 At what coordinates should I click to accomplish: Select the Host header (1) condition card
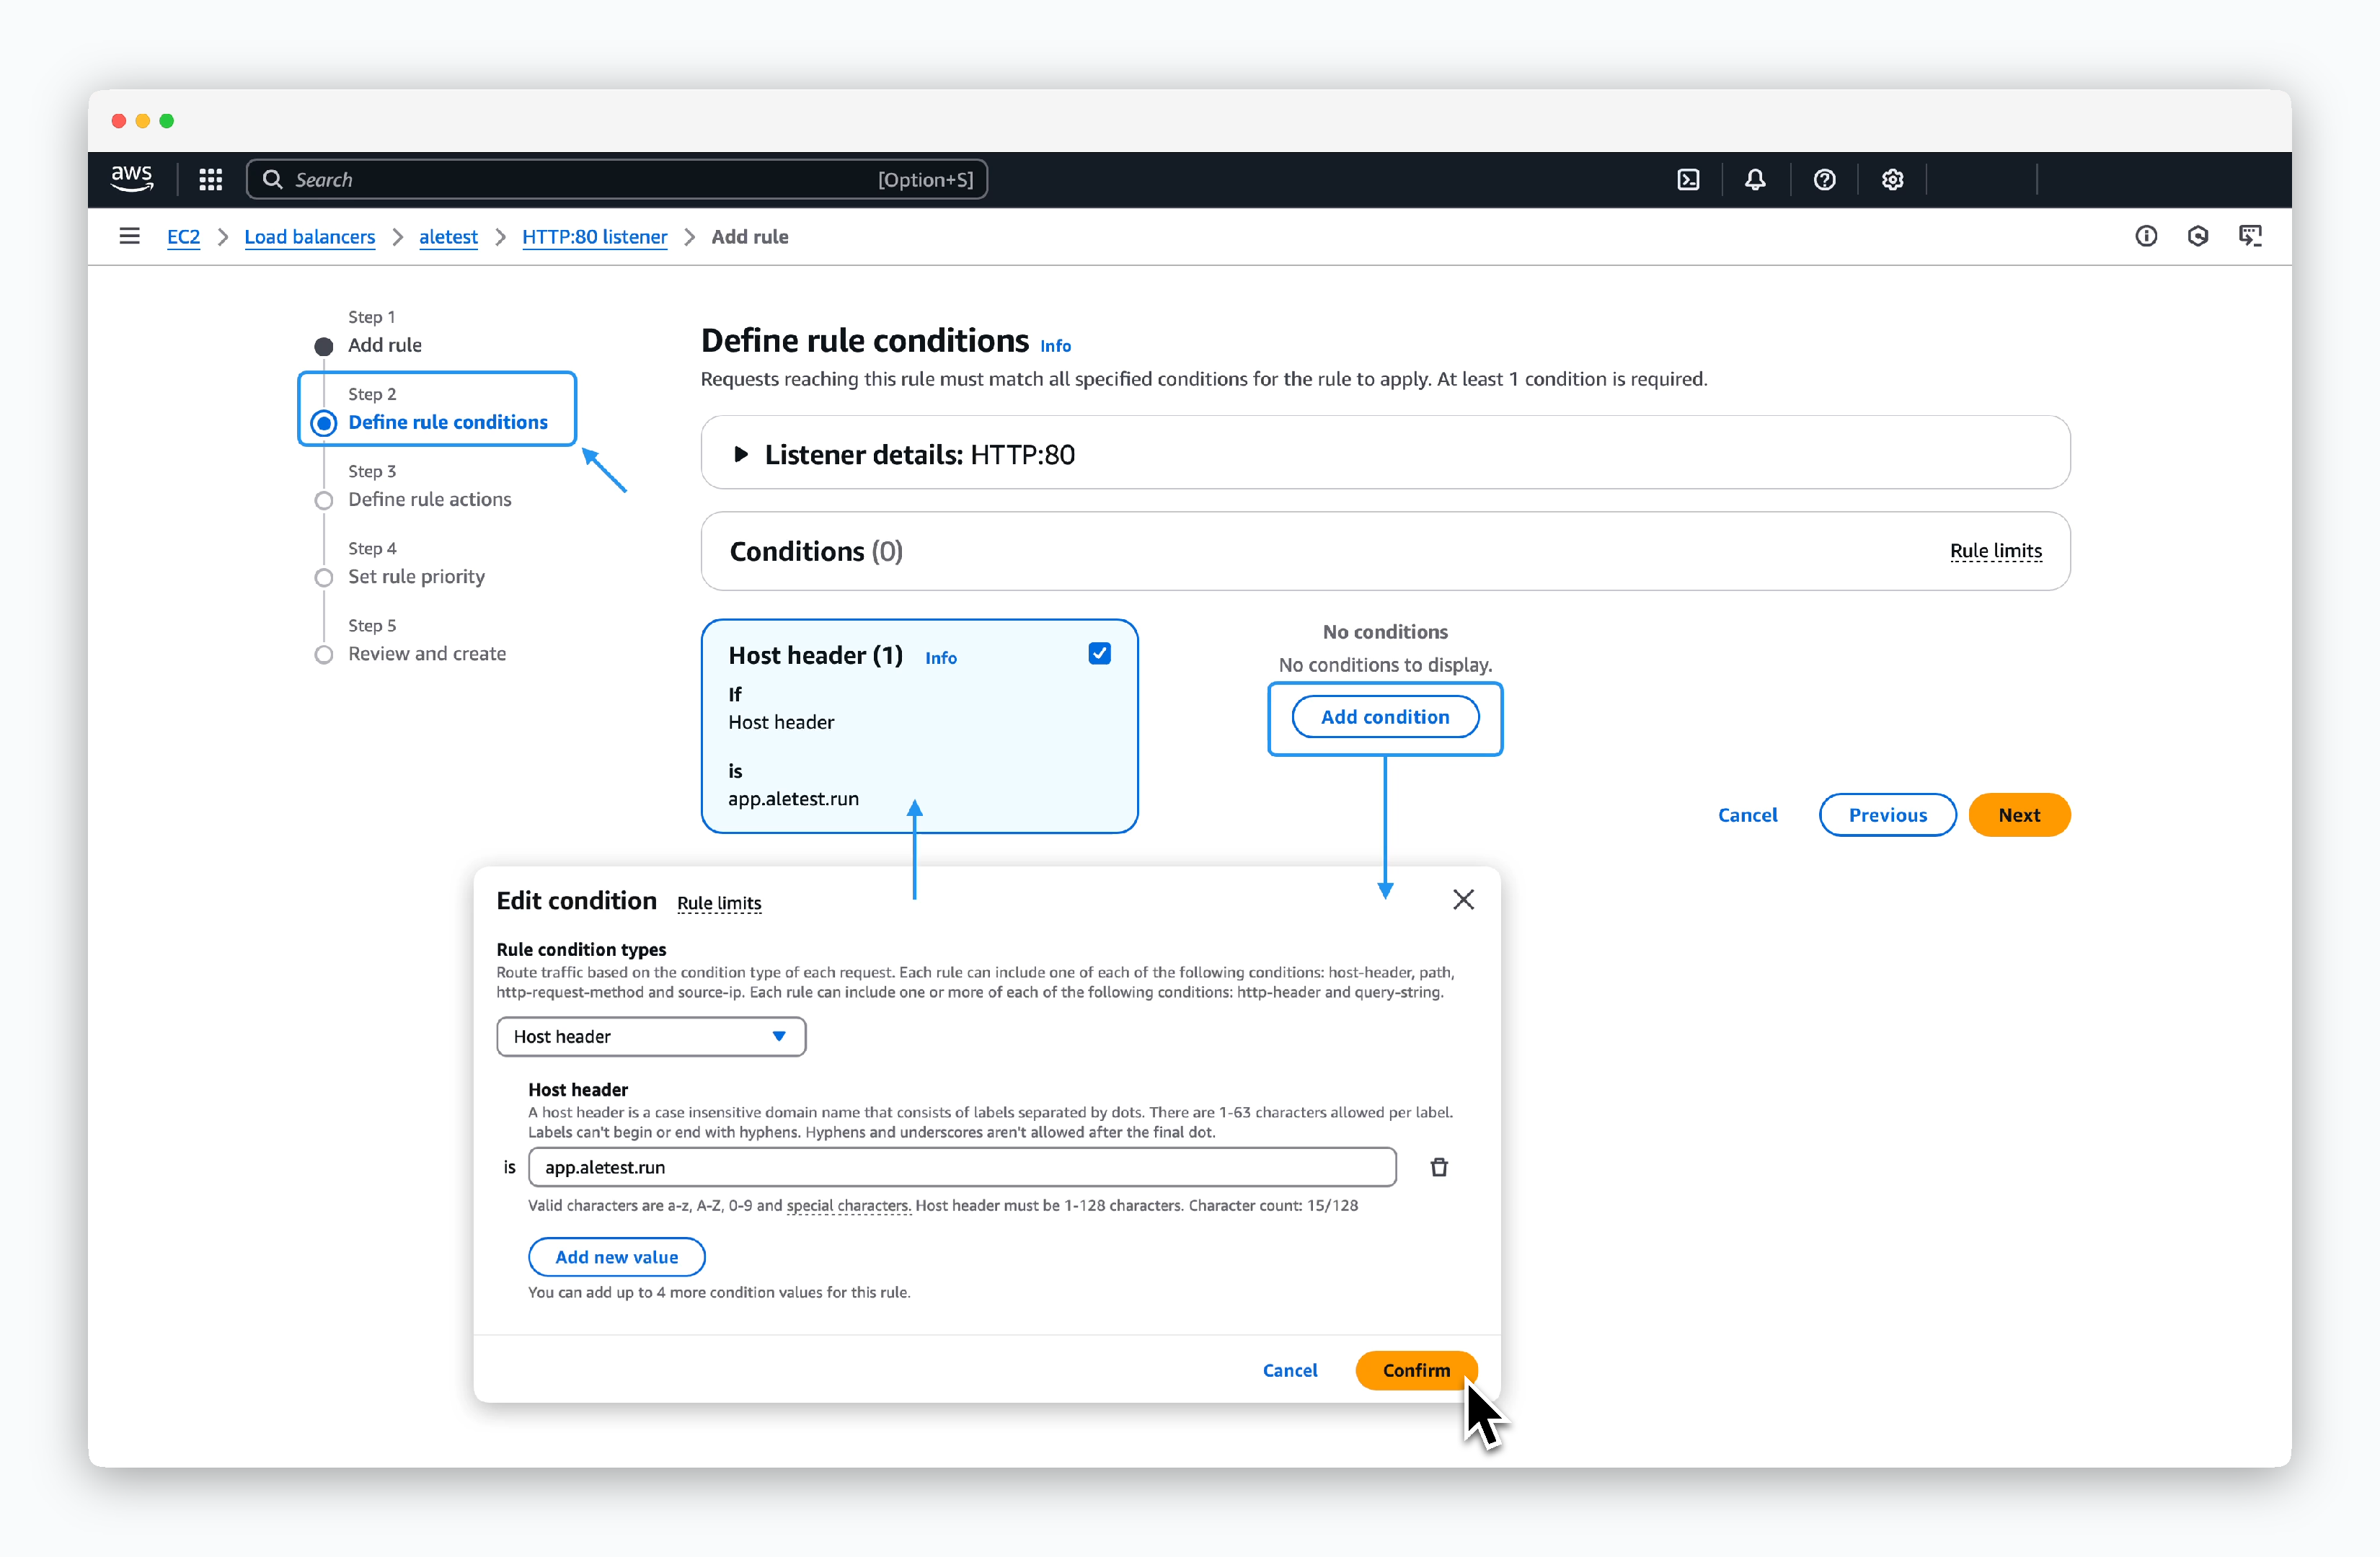[919, 726]
